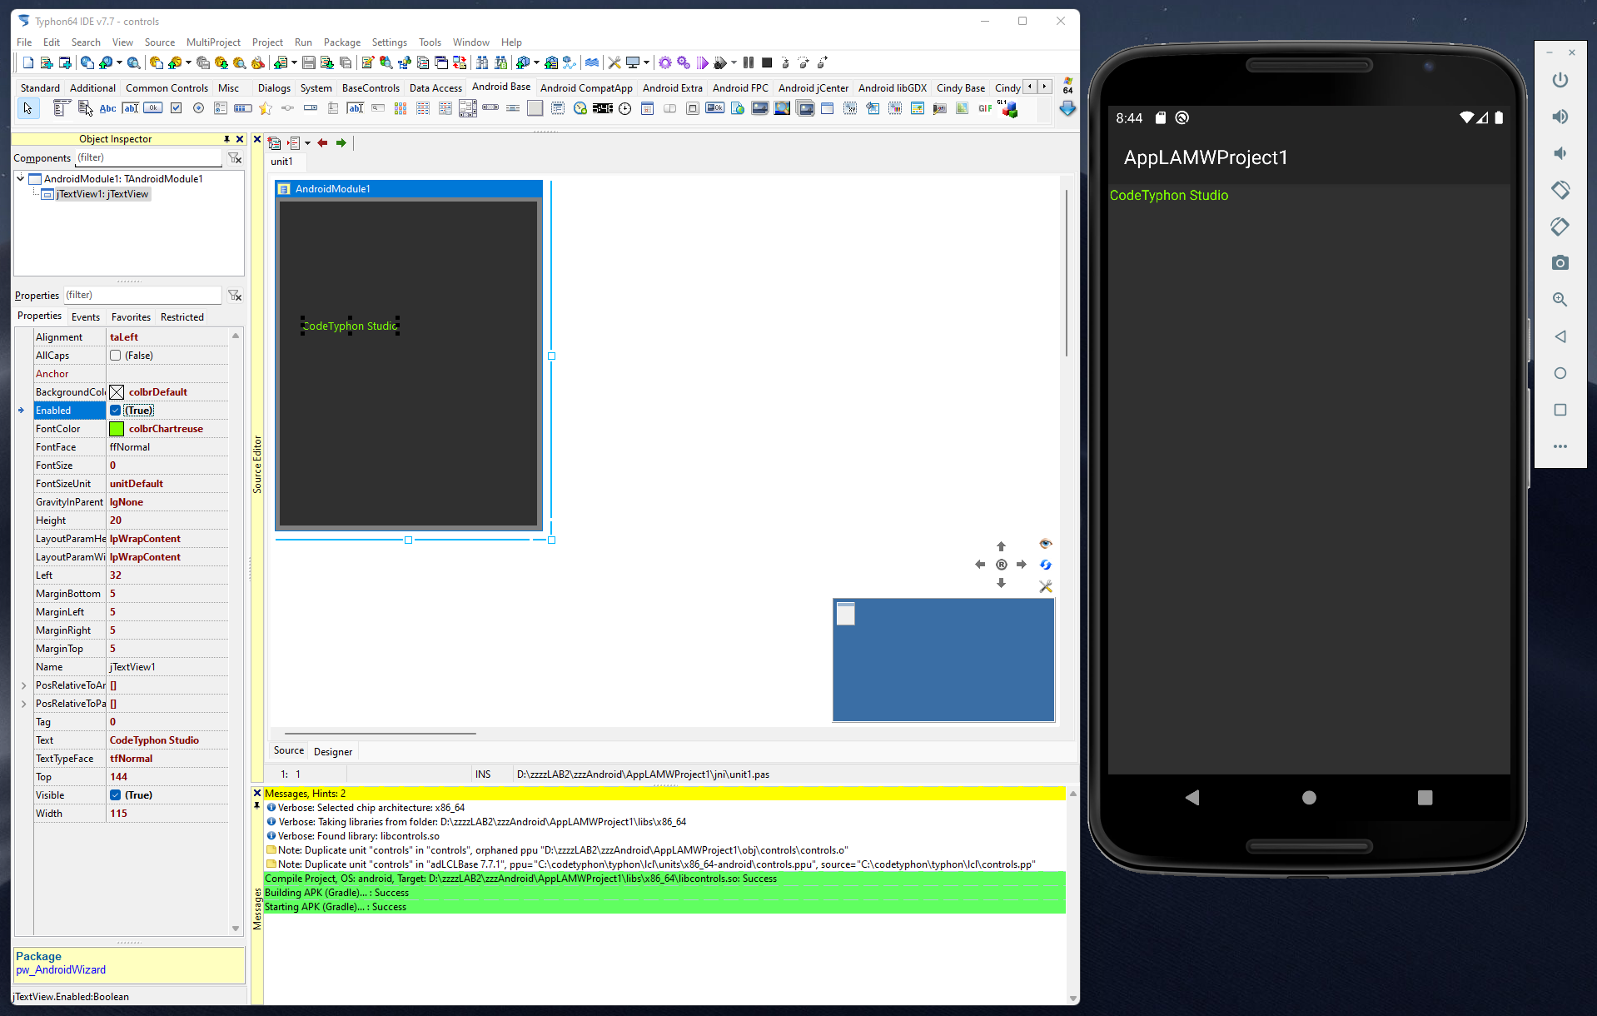Select the radio button component in palette

coord(198,108)
